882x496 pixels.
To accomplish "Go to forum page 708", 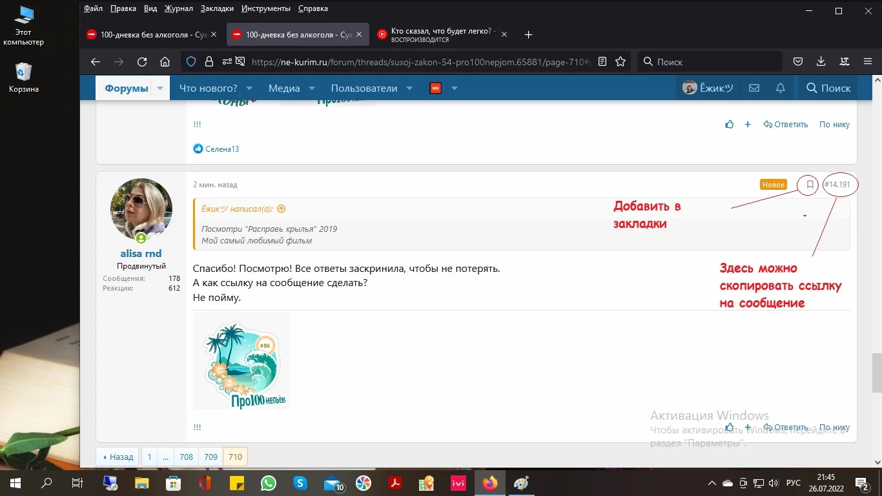I will [186, 457].
